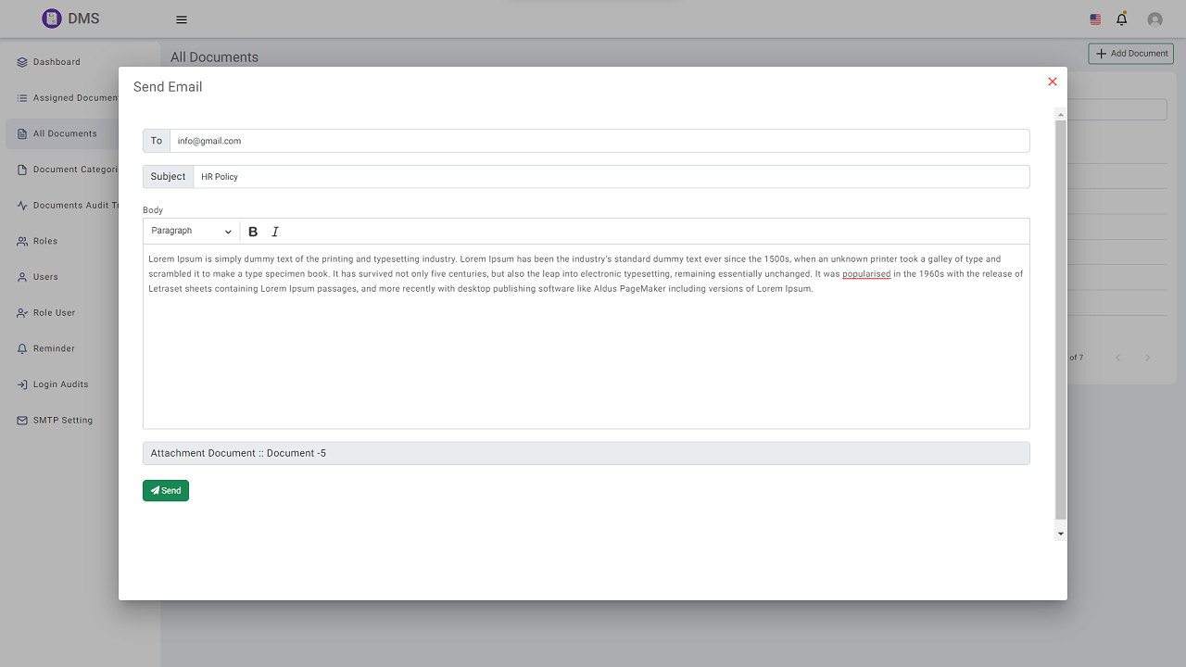
Task: Close the Send Email dialog
Action: pos(1053,82)
